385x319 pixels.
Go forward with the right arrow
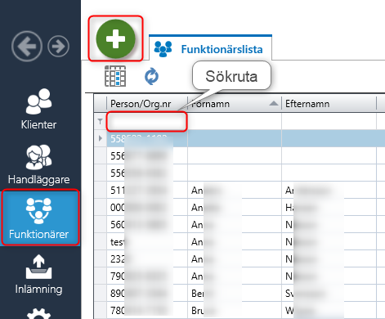[x=58, y=46]
